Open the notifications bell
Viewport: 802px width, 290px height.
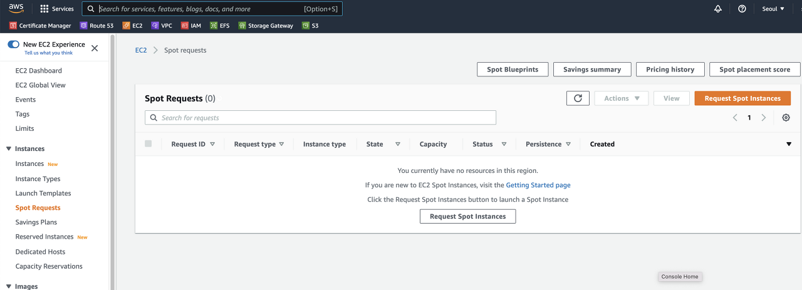pos(718,9)
